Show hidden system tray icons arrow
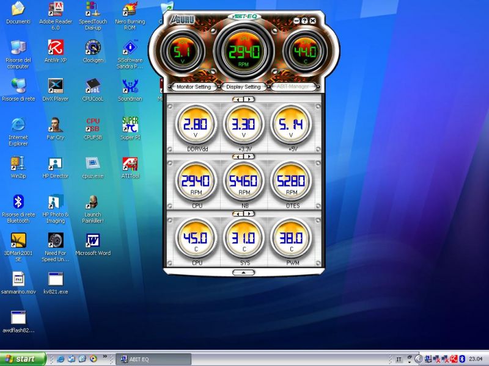Screen dimensions: 489x366 click(419, 359)
